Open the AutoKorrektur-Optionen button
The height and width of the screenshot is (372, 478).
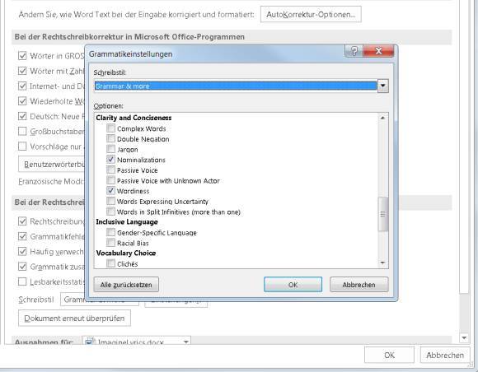[311, 14]
